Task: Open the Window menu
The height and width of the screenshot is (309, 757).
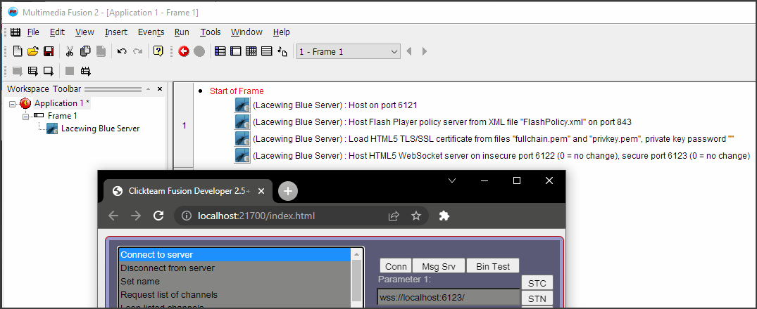Action: coord(246,32)
